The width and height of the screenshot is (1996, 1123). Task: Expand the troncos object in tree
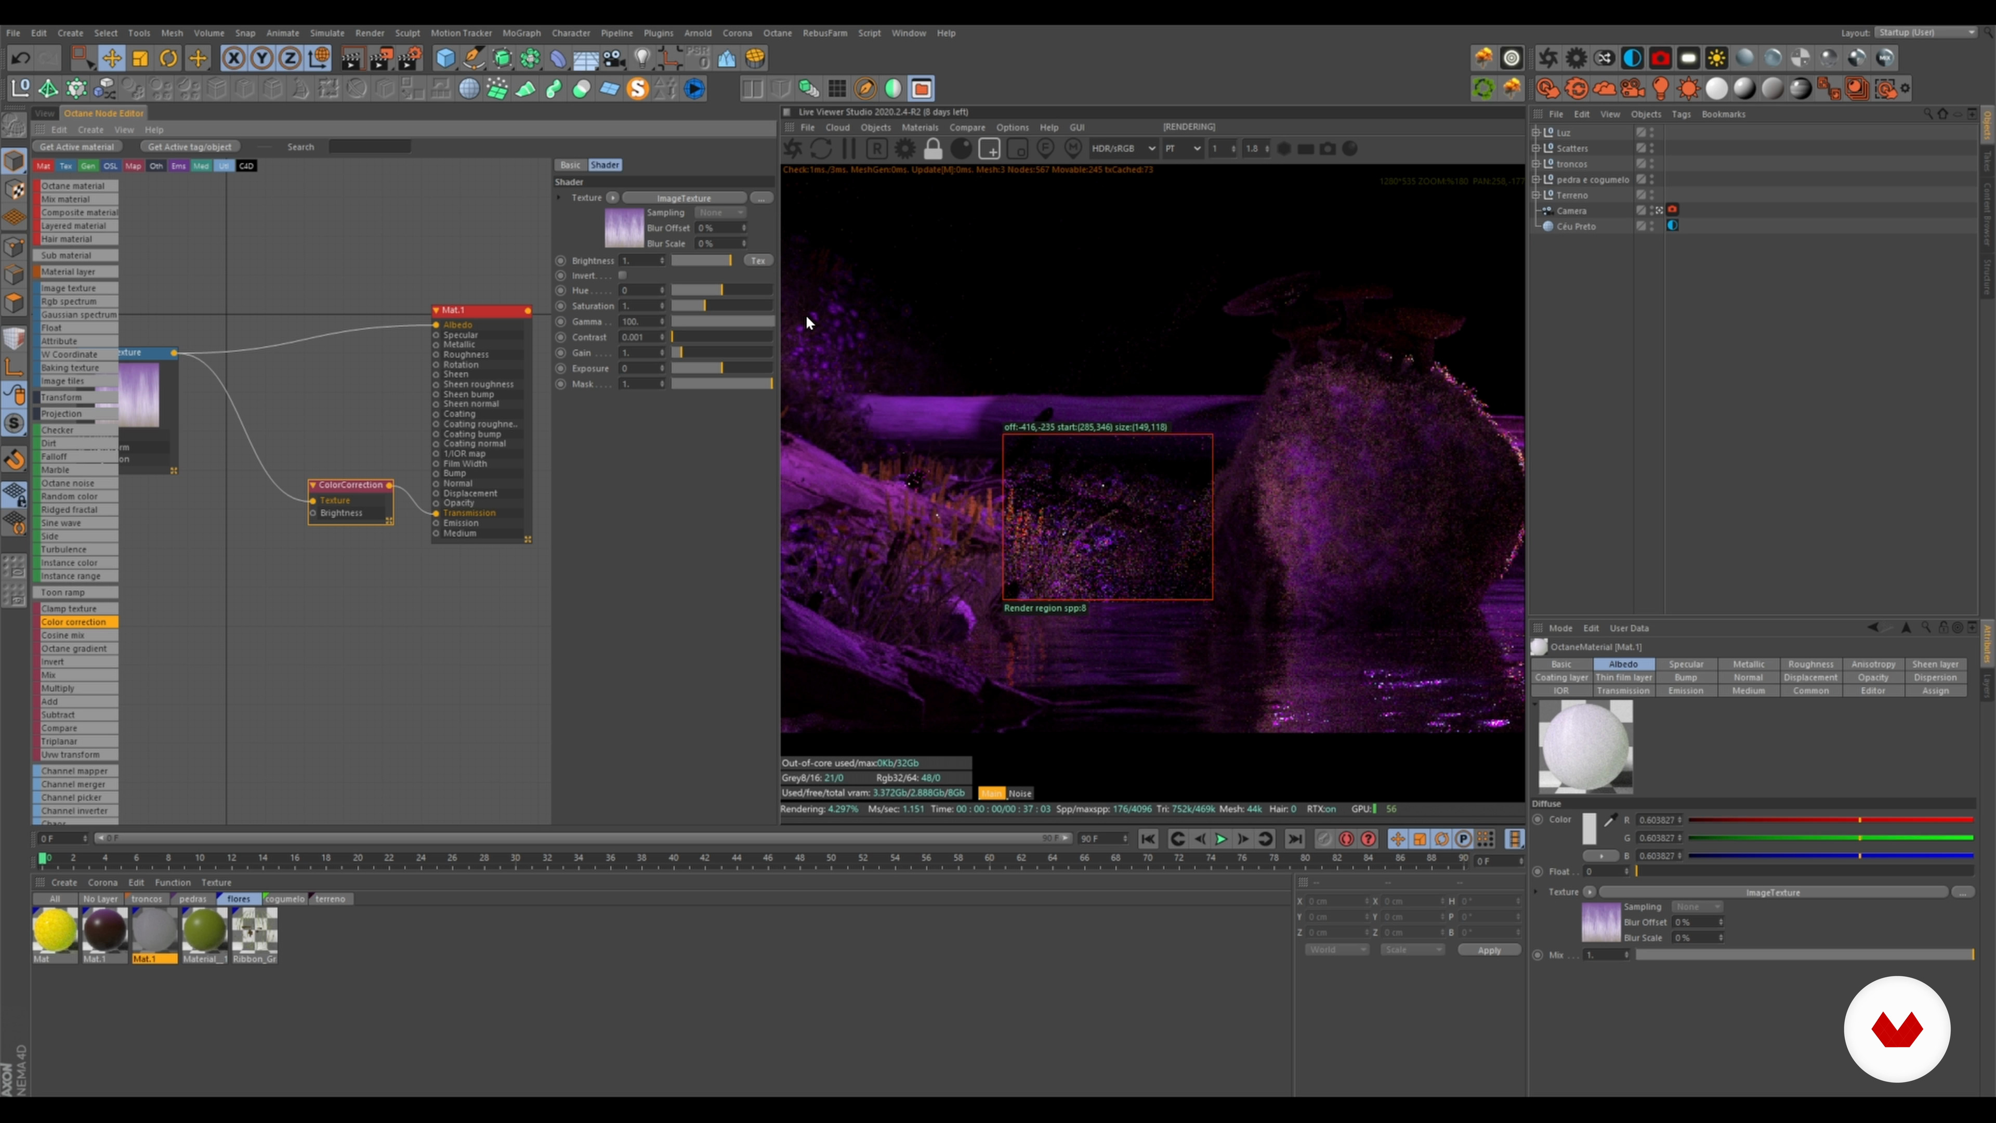tap(1536, 164)
